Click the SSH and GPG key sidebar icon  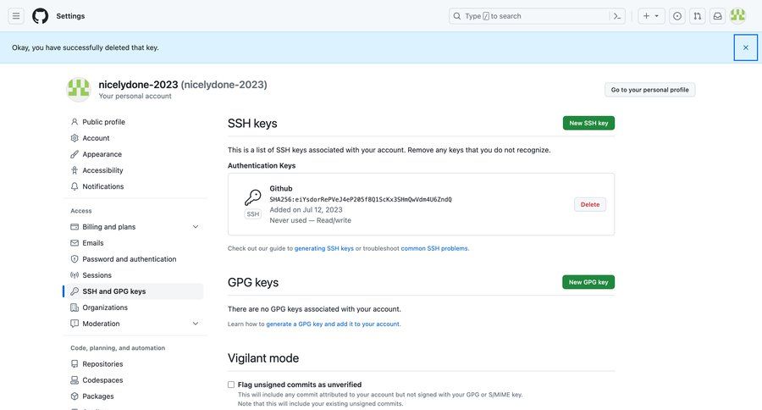click(x=75, y=291)
